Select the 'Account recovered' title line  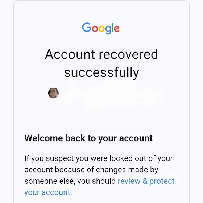coord(101,54)
